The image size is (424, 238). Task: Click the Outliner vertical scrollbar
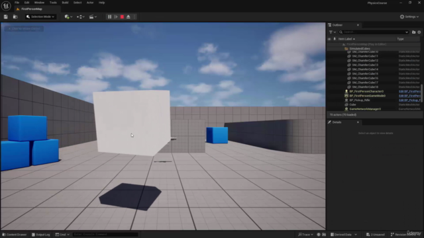point(422,93)
